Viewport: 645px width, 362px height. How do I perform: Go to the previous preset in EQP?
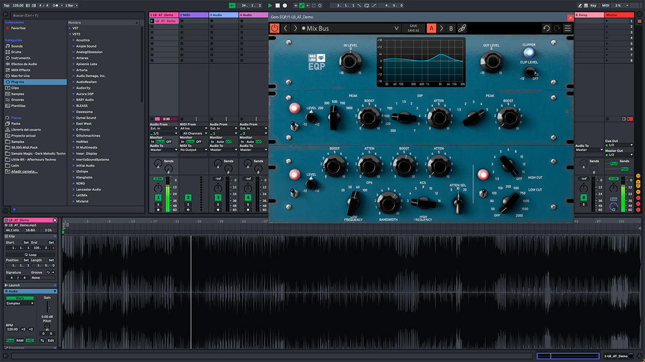tap(285, 28)
